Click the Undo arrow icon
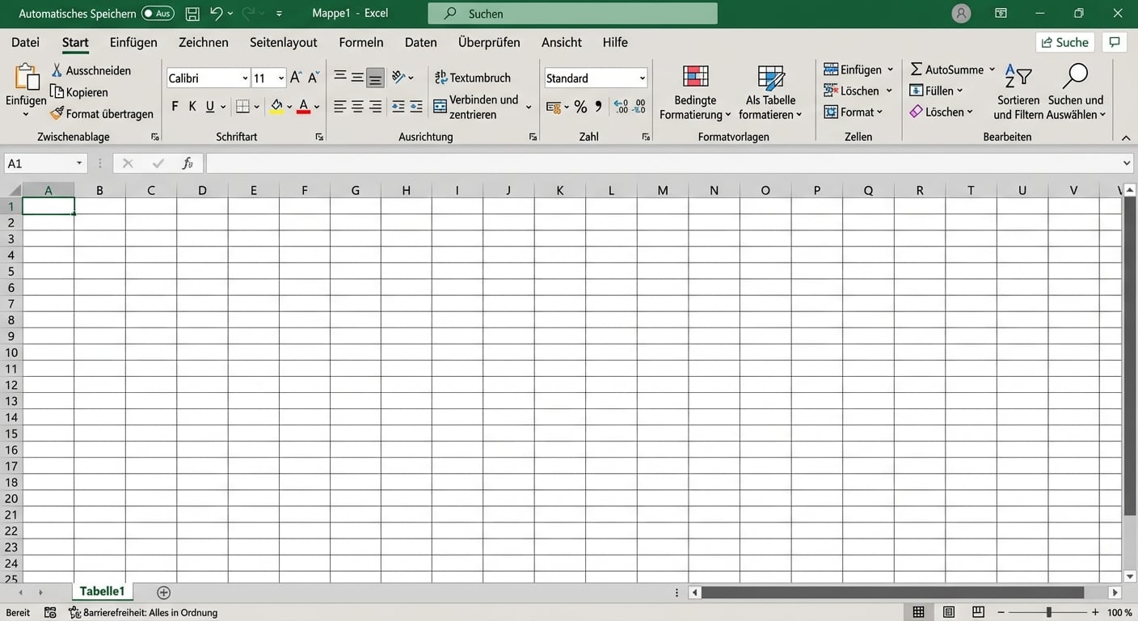The width and height of the screenshot is (1138, 621). (216, 13)
